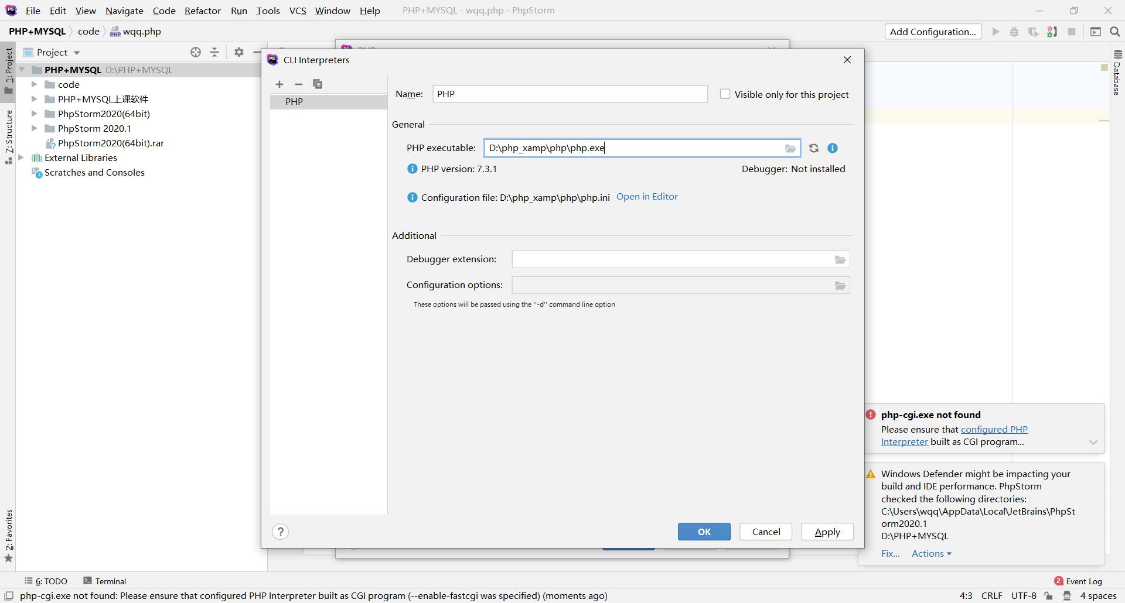Click the Run button in toolbar
This screenshot has height=603, width=1125.
coord(996,32)
